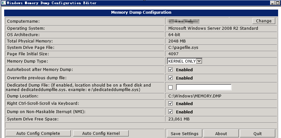The width and height of the screenshot is (281, 138).
Task: Uncheck Overwrite previous dump file
Action: point(171,78)
